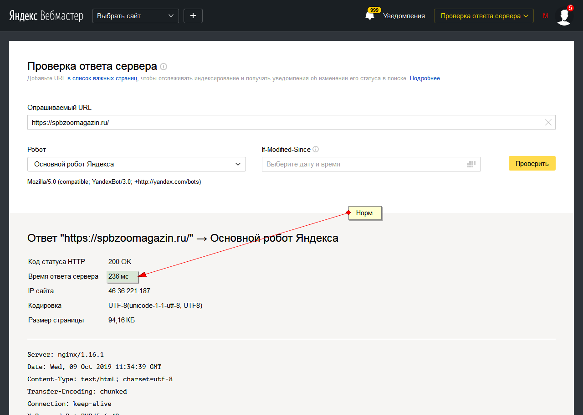Click the 'Уведомления' menu item
583x415 pixels.
tap(404, 16)
